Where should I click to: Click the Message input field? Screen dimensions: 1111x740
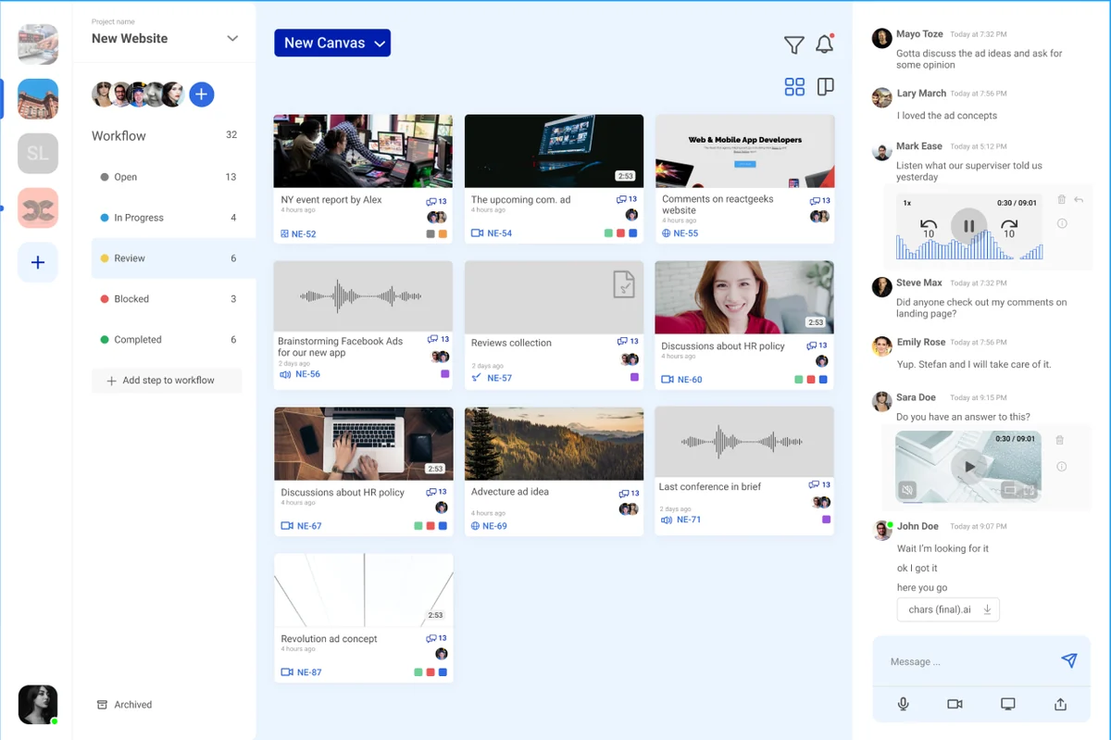(x=966, y=661)
